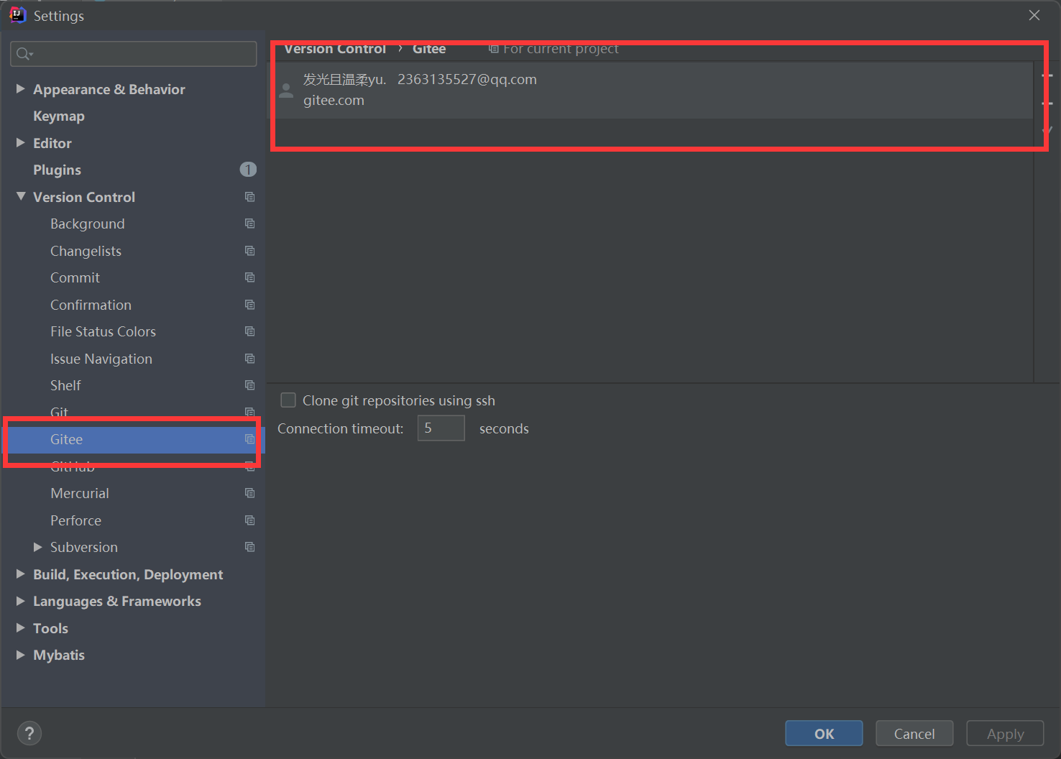Open the Plugins settings page

point(57,170)
